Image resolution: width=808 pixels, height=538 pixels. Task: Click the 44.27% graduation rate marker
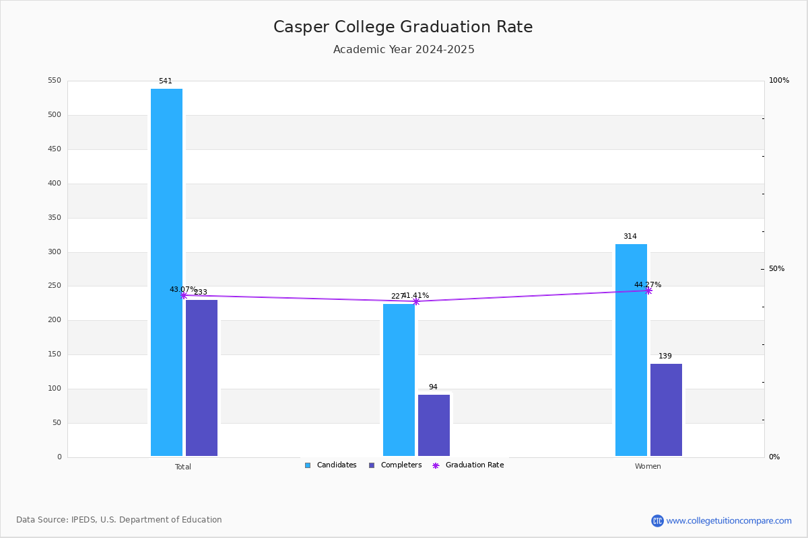[x=648, y=291]
